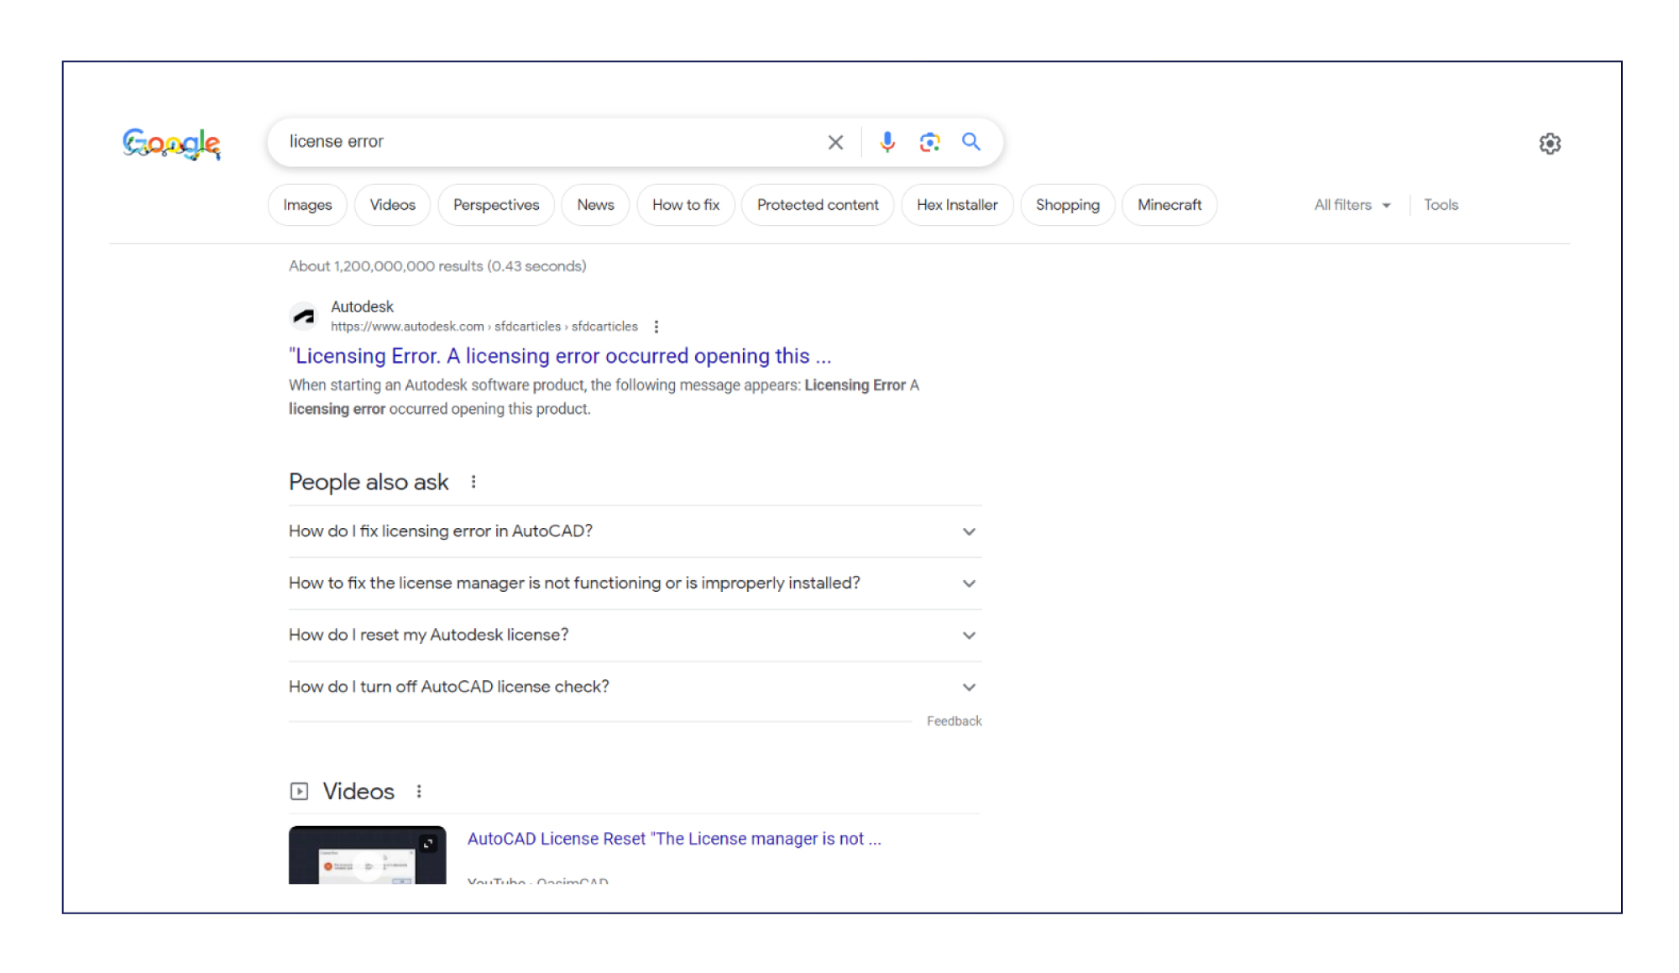The width and height of the screenshot is (1679, 973).
Task: Open the Licensing Error Autodesk result
Action: pos(559,356)
